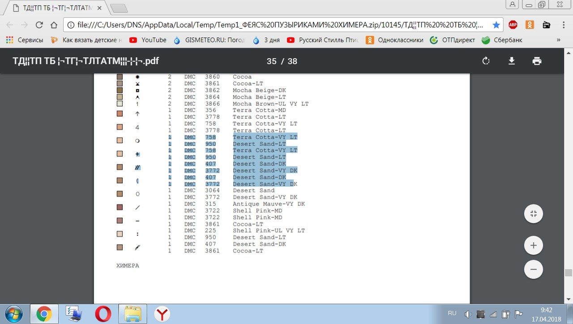Launch Opera from the taskbar
This screenshot has height=324, width=573.
(103, 314)
